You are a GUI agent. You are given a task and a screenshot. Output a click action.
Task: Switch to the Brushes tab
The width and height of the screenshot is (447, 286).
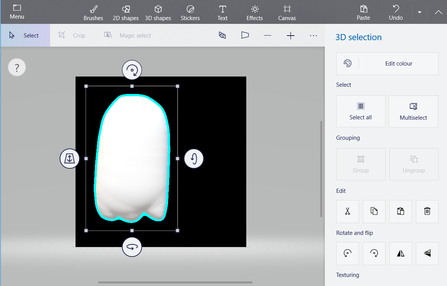click(x=93, y=13)
